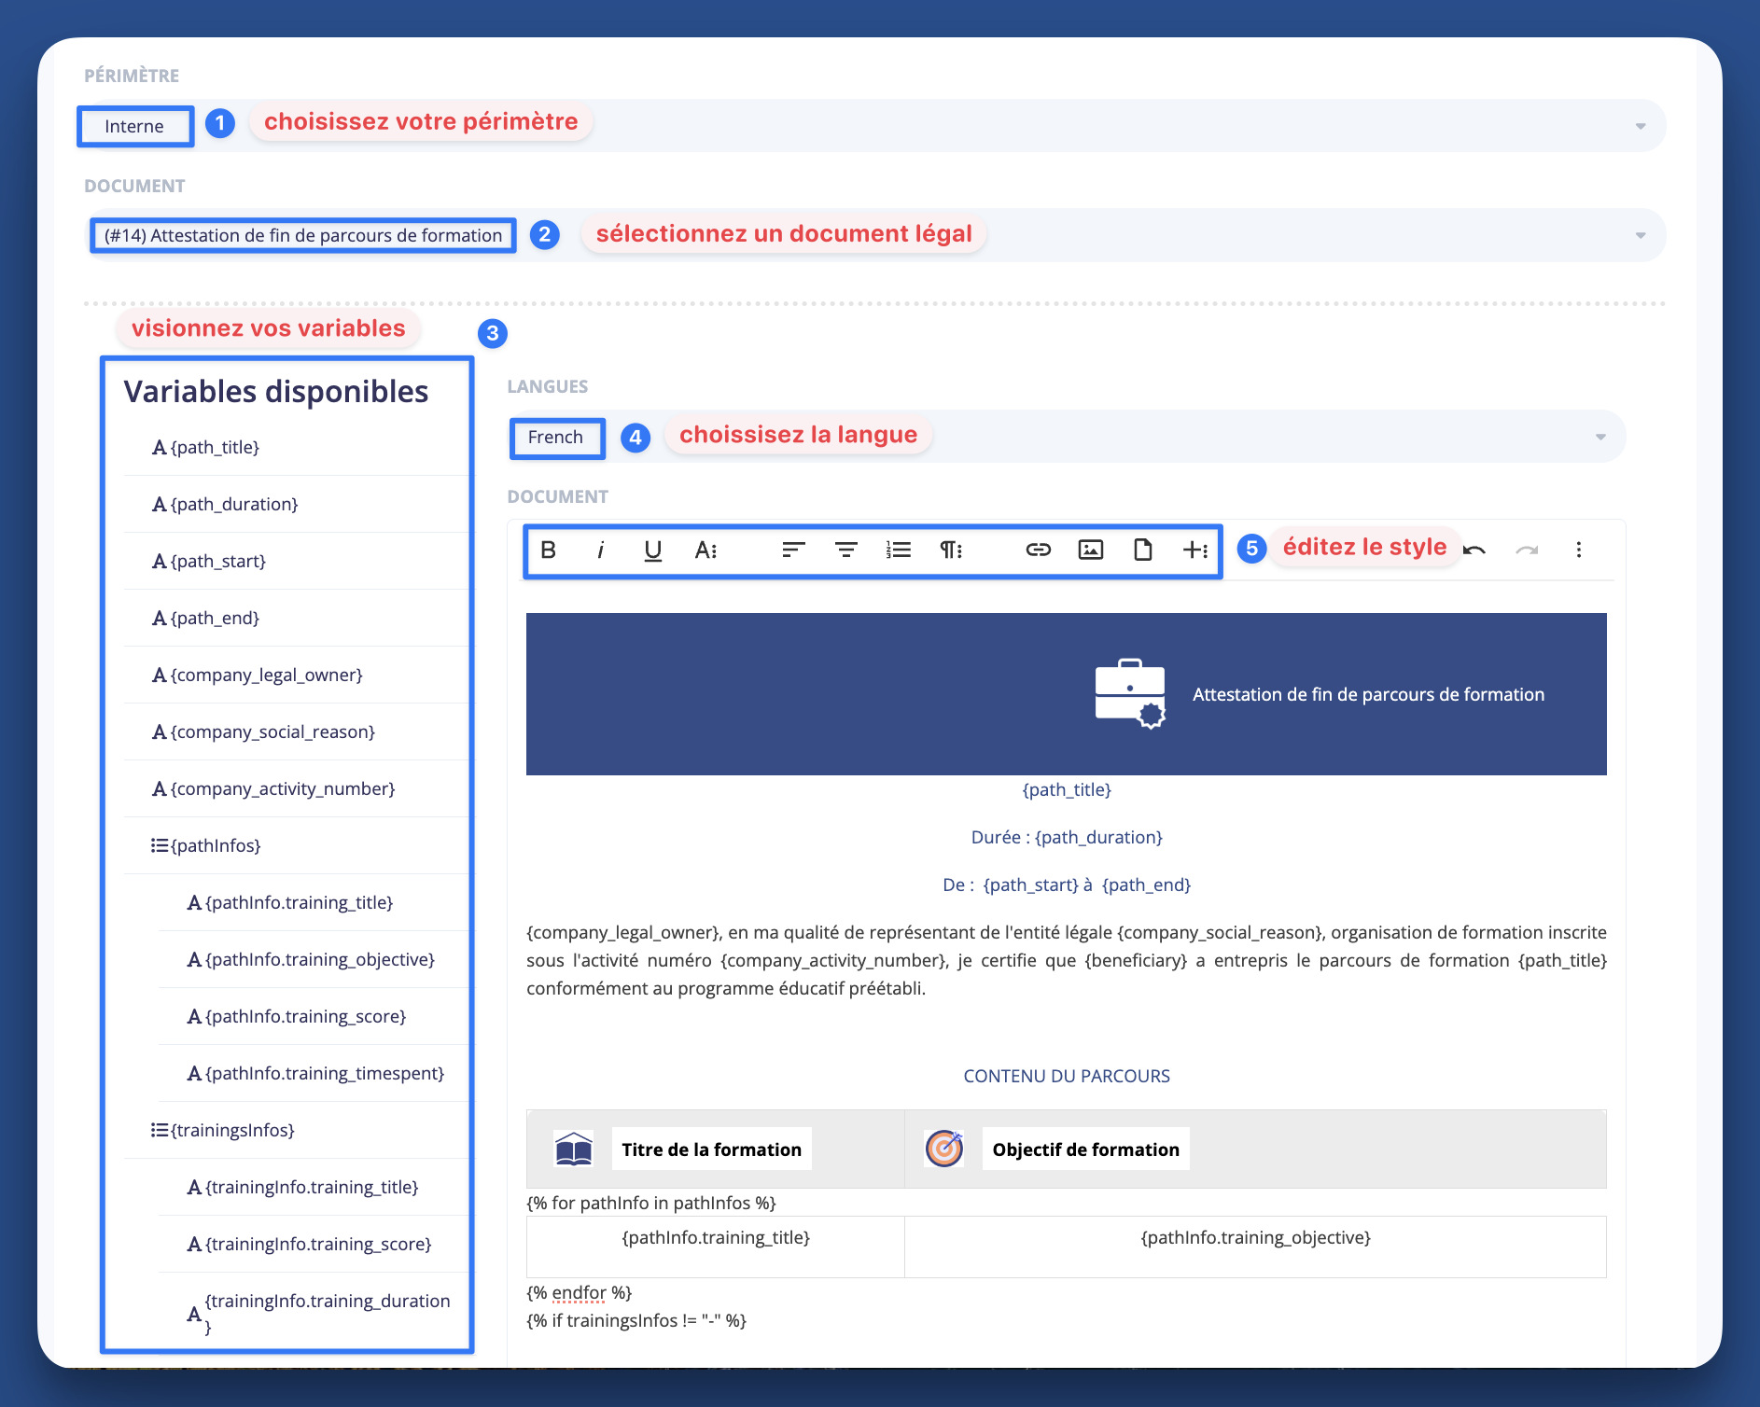Open the text style options

pos(706,550)
